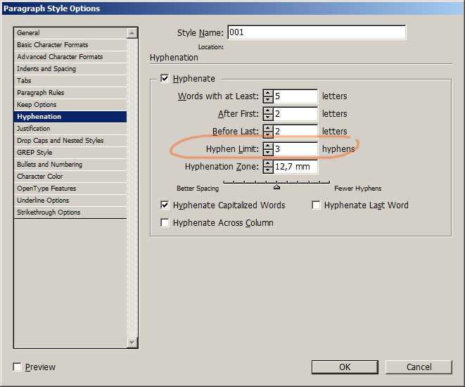
Task: Increase After First letters value
Action: click(268, 110)
